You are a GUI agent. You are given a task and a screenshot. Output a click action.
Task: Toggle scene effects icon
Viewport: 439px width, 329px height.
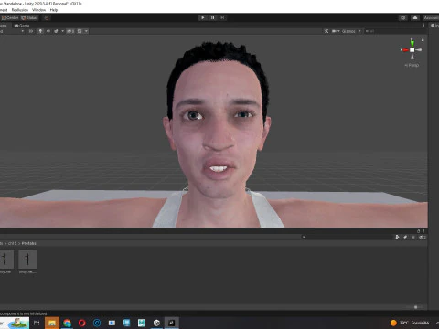pyautogui.click(x=56, y=31)
